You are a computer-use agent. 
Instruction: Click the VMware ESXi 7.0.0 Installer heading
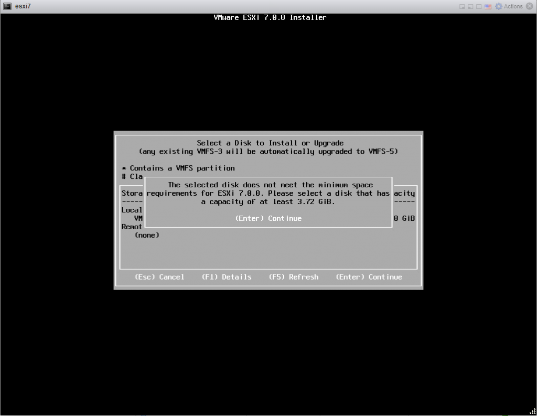pos(270,17)
